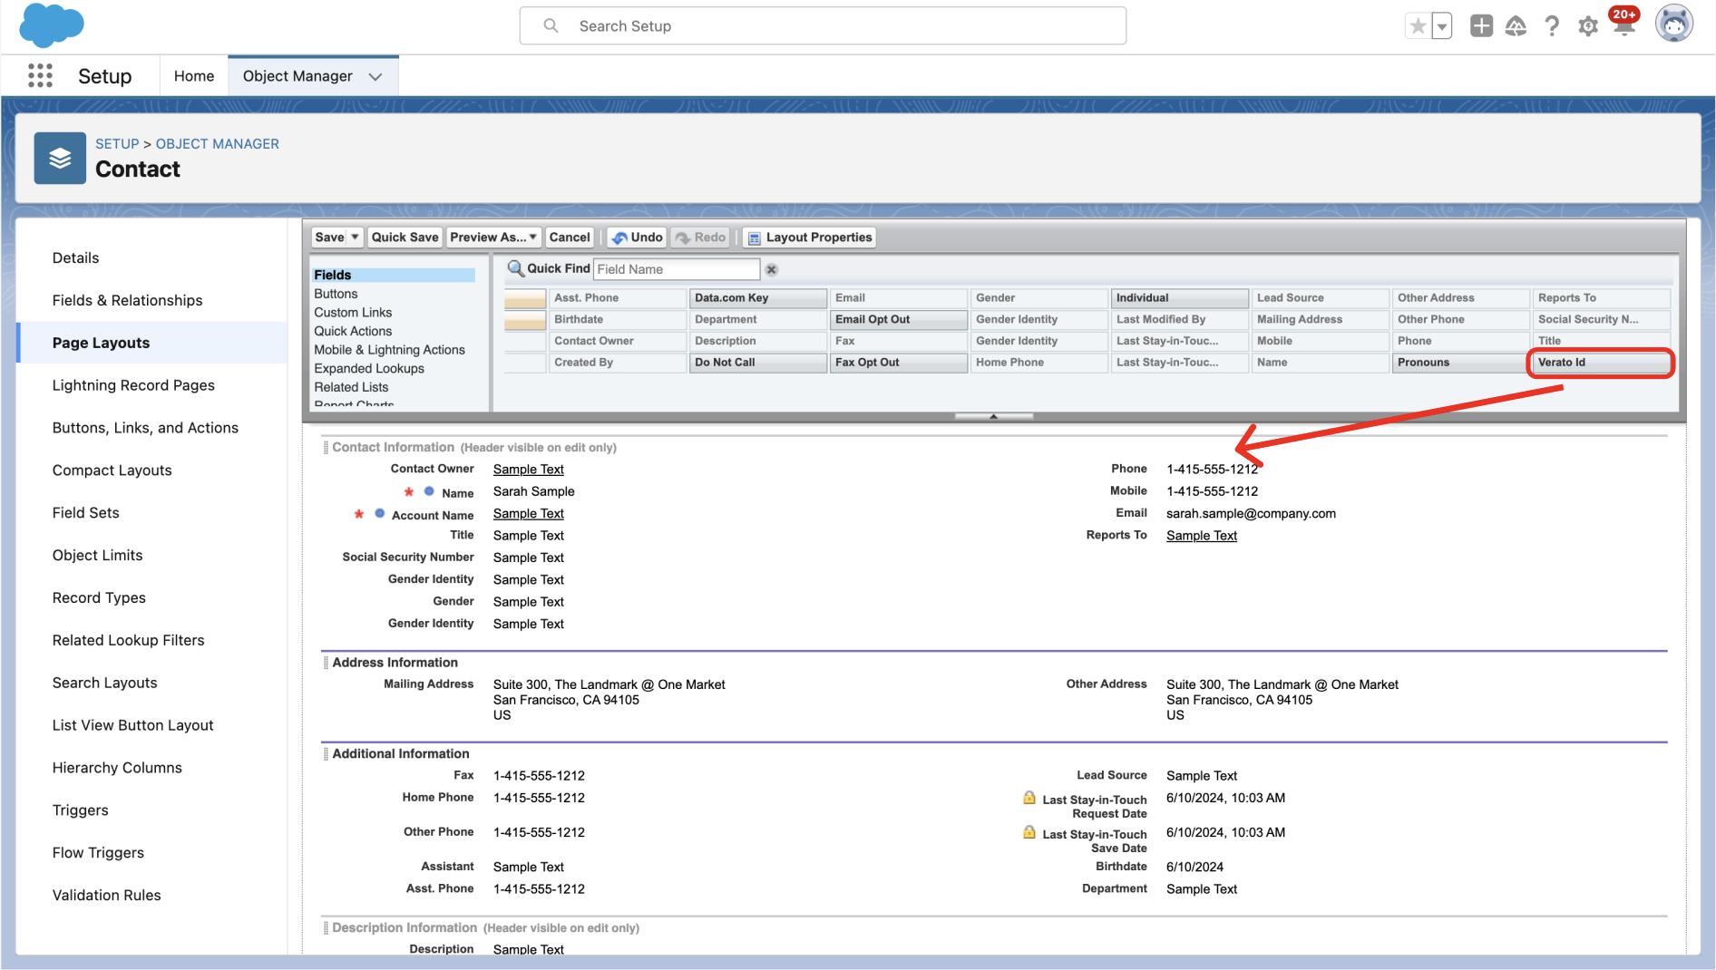Click the Contact Owner Sample Text link
Image resolution: width=1716 pixels, height=970 pixels.
pyautogui.click(x=528, y=470)
